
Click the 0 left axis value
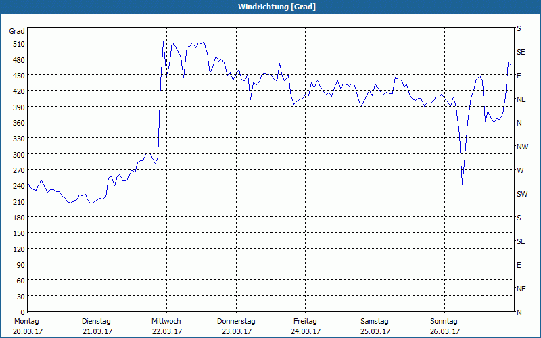tap(23, 312)
